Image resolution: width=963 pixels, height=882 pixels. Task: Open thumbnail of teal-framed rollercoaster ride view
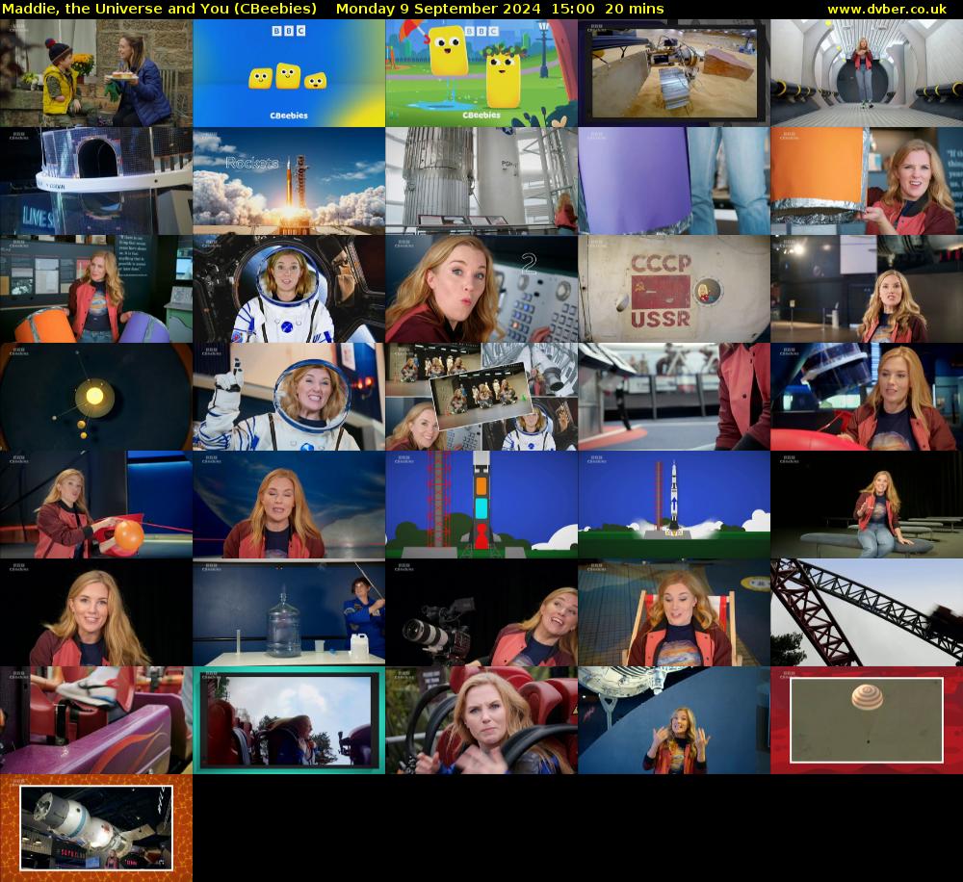(x=289, y=720)
